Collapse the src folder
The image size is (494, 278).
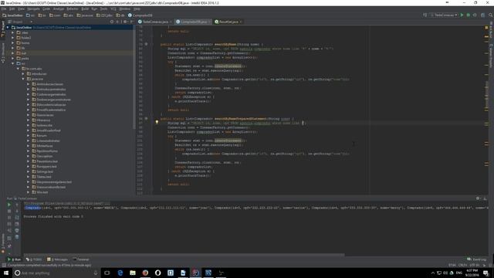[x=13, y=63]
